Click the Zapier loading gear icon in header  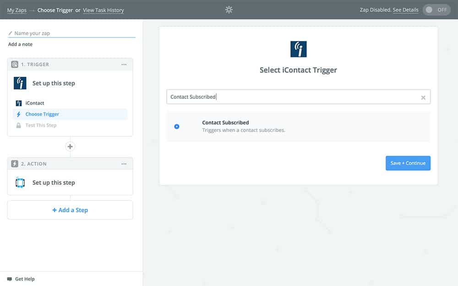tap(229, 10)
